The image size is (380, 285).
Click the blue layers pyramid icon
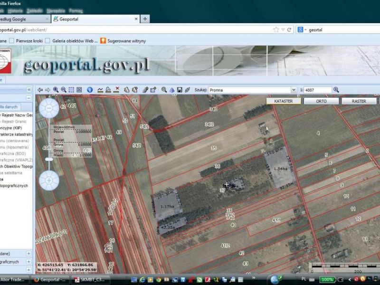(172, 90)
